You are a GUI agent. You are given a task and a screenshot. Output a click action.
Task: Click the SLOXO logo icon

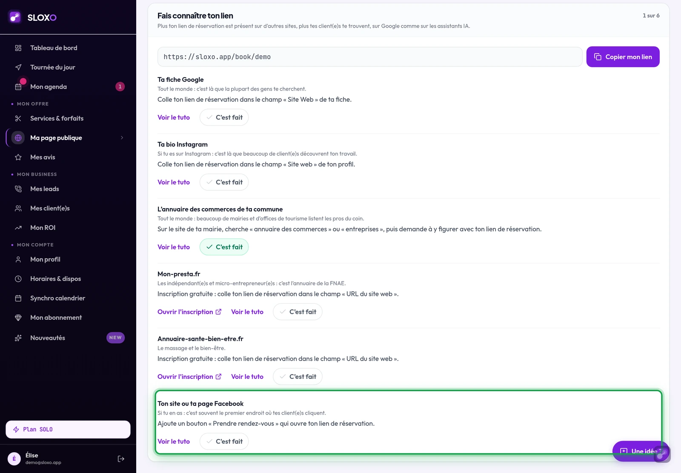click(x=15, y=17)
